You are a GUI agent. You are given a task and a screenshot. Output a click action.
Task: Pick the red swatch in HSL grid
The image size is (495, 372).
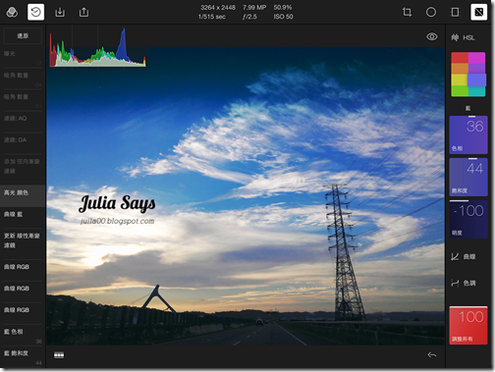click(460, 58)
